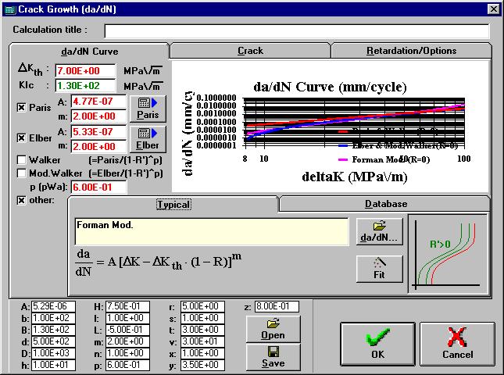Switch to the Database tab
Screen dimensions: 504x375
[384, 204]
